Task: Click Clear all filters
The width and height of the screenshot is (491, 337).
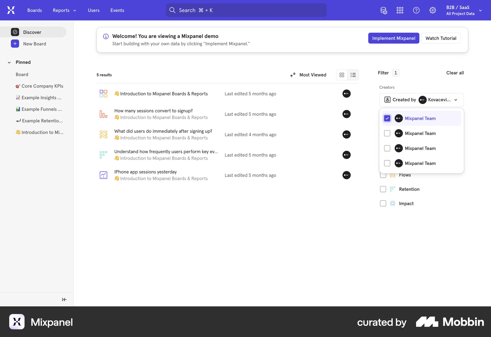Action: (x=455, y=73)
